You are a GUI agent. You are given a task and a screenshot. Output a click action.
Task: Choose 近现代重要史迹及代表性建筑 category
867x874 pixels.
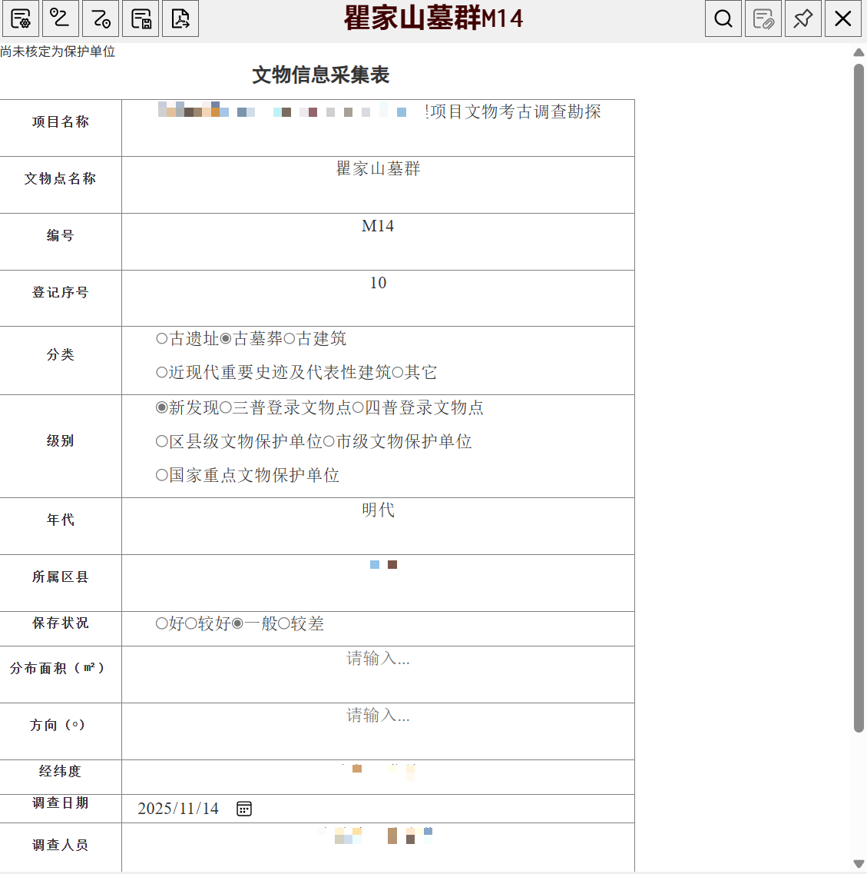(x=161, y=372)
